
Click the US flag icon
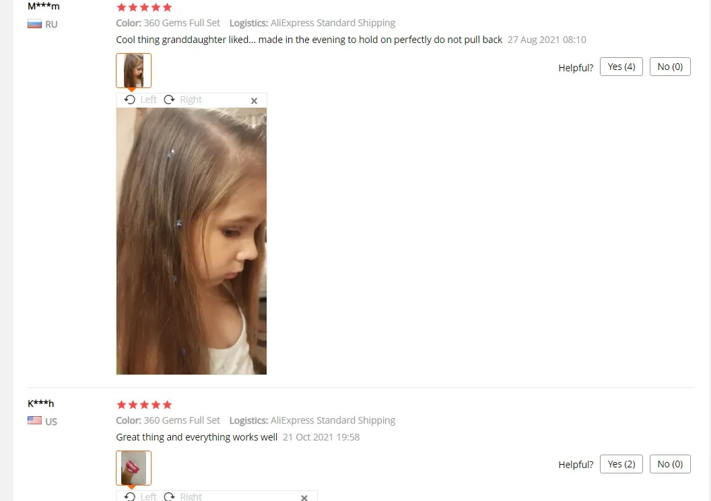[x=34, y=420]
